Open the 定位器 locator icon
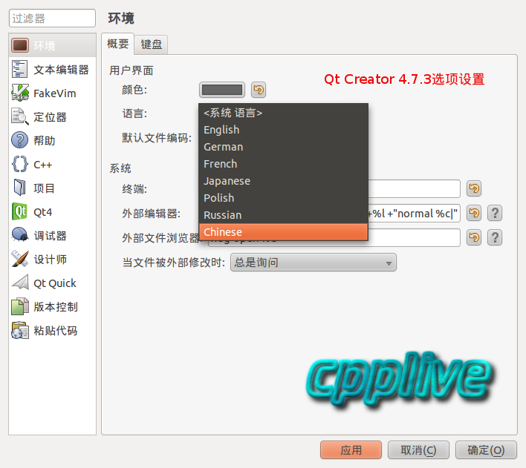Image resolution: width=526 pixels, height=468 pixels. 20,116
